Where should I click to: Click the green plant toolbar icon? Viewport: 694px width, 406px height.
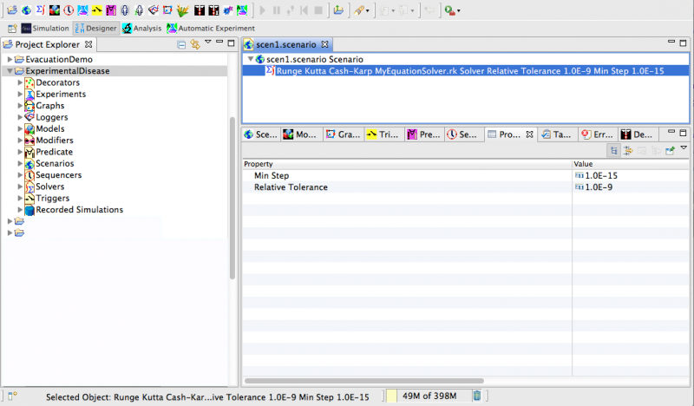(x=182, y=10)
